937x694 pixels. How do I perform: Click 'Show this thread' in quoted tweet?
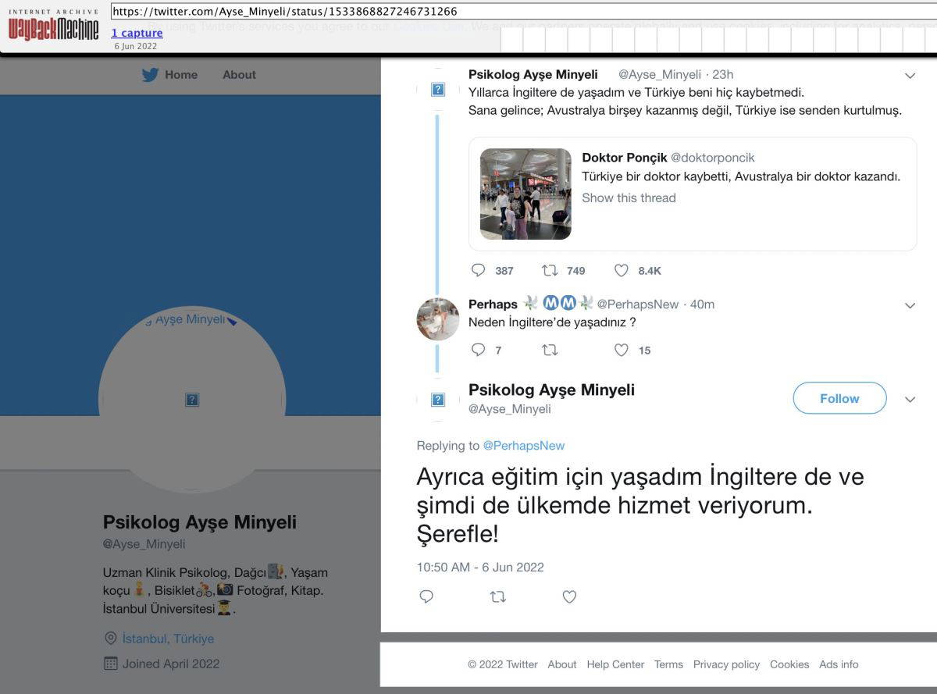[629, 198]
